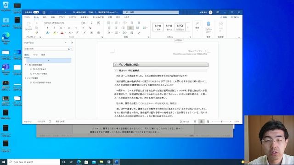Toggle Superscript formatting
This screenshot has height=165, width=294.
pyautogui.click(x=83, y=27)
